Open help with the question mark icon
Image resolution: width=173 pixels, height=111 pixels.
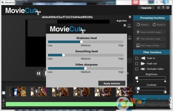163,8
